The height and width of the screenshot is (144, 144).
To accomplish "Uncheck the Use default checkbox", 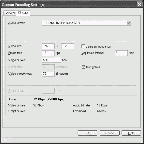I will (x=83, y=67).
